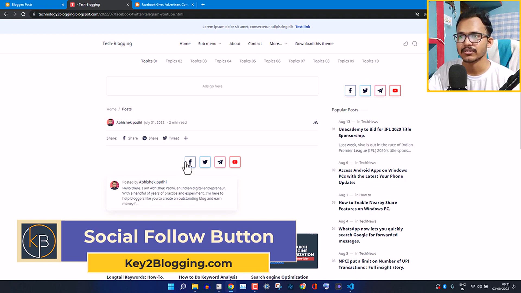
Task: Click the Ads go here banner box
Action: (x=212, y=86)
